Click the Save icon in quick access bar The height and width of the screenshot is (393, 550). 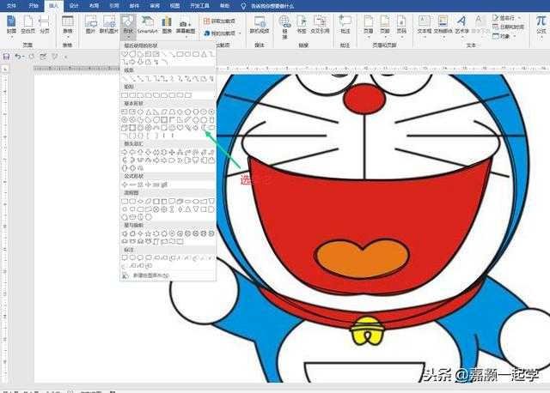7,57
